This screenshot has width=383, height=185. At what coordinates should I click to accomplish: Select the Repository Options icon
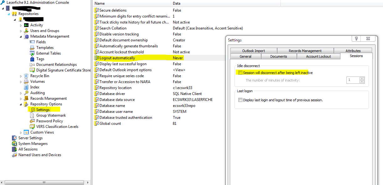(26, 104)
